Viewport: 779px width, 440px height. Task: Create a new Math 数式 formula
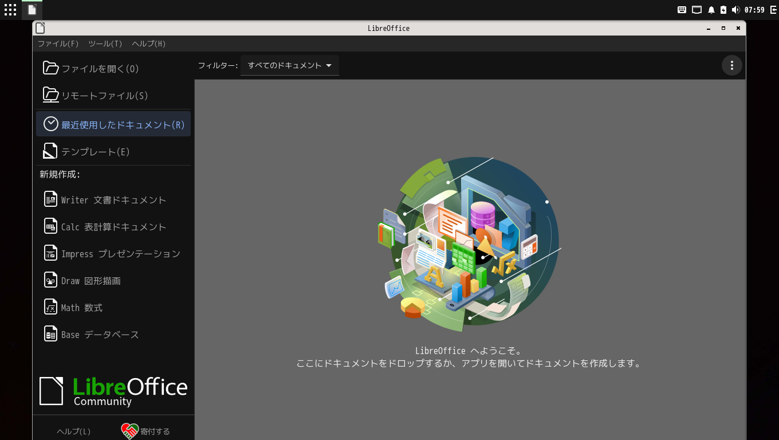(113, 307)
